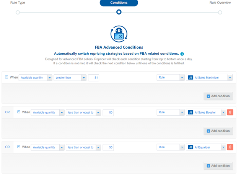Add condition under the AI Sales Booster rule
Viewport: 246px width, 175px height.
pos(218,131)
